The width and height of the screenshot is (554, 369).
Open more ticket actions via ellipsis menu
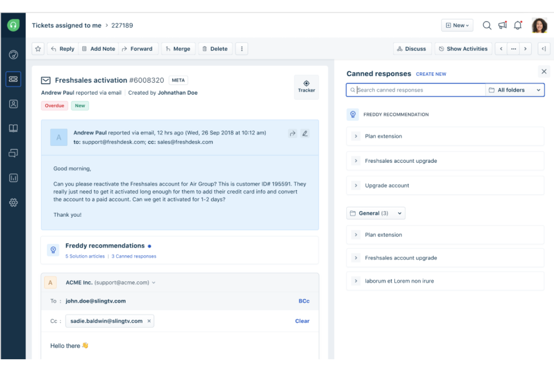(x=241, y=49)
